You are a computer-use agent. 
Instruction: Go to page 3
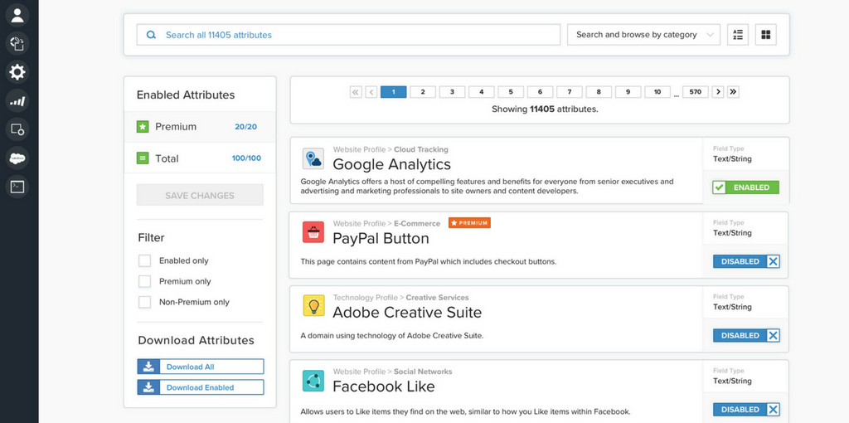click(452, 92)
